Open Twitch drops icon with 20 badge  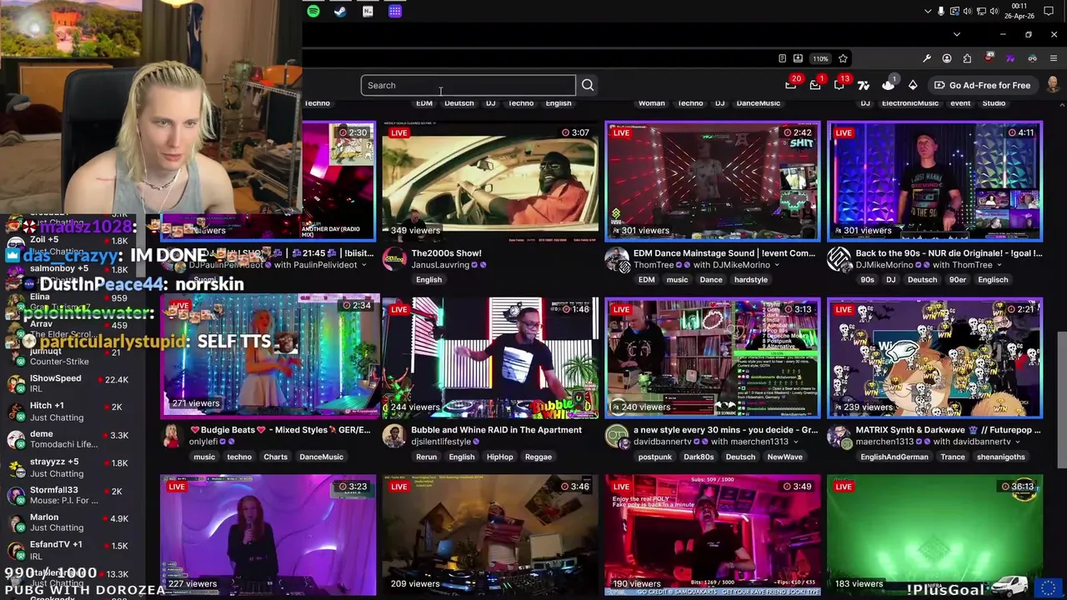tap(792, 83)
